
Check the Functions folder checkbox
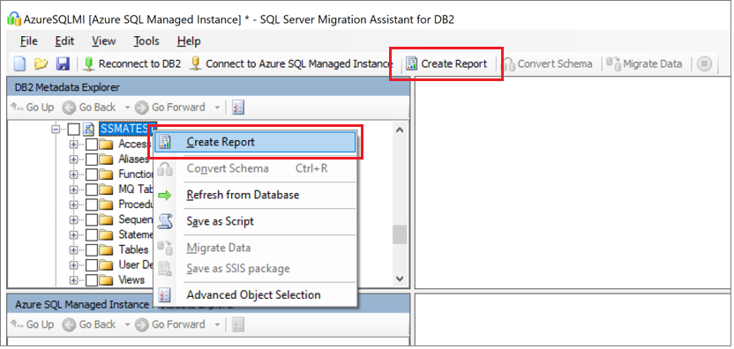91,174
